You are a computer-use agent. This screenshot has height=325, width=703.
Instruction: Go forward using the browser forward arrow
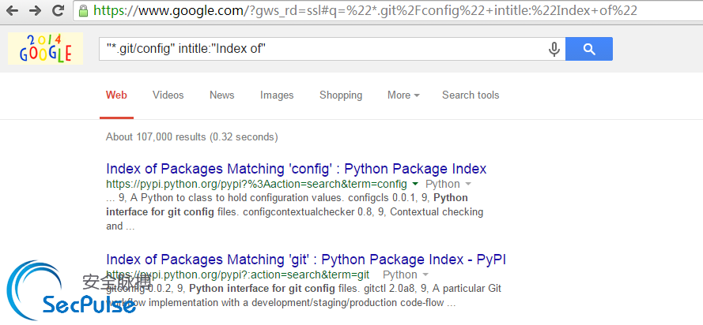pyautogui.click(x=35, y=11)
